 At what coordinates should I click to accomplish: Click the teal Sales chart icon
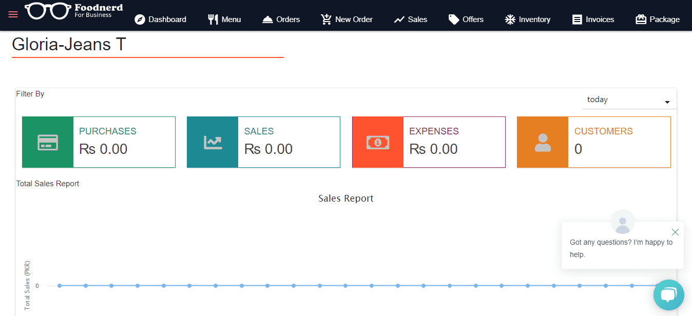point(213,142)
